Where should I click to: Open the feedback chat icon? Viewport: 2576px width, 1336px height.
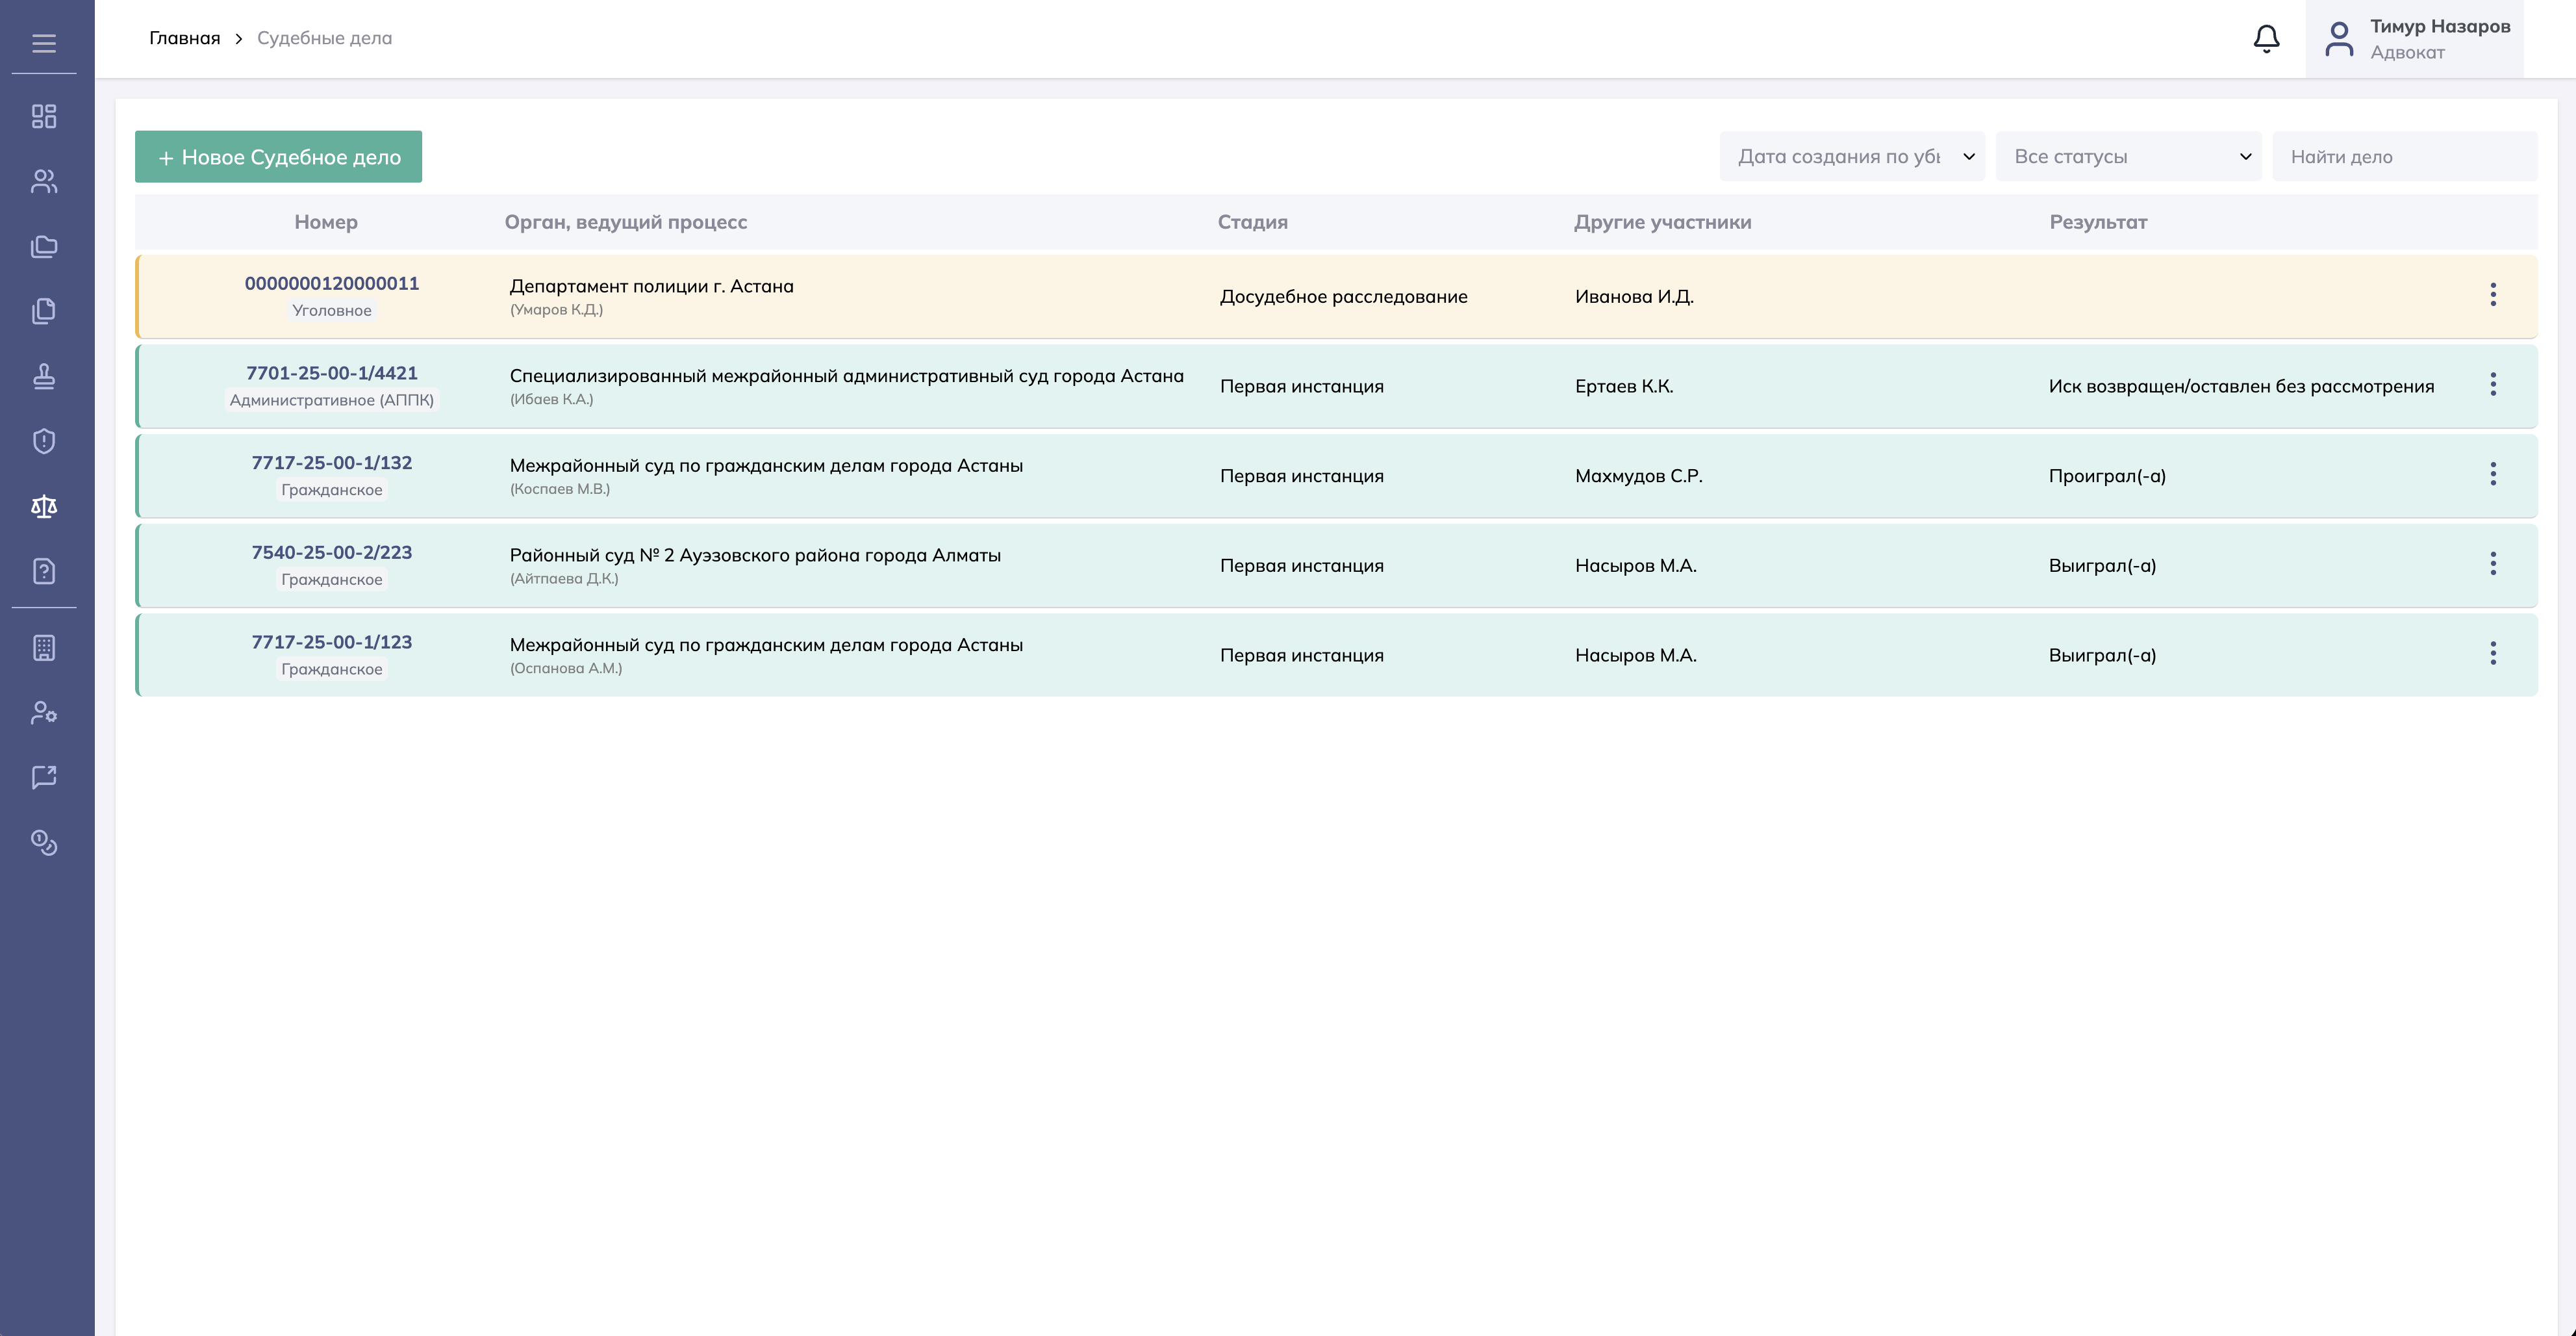click(x=44, y=778)
